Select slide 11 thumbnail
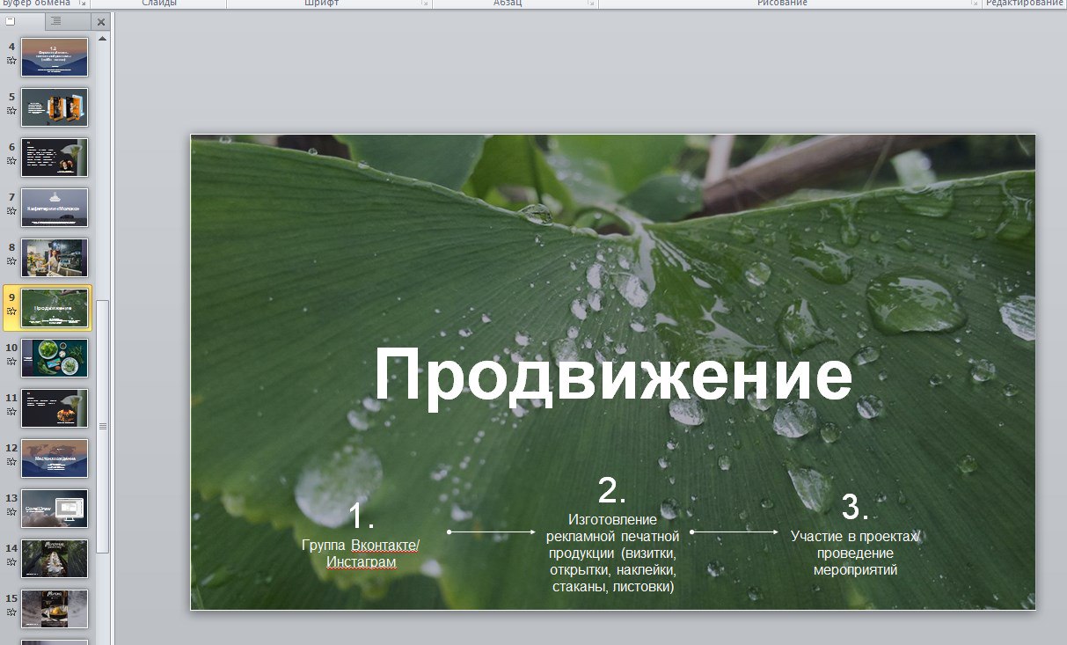This screenshot has width=1067, height=645. click(55, 408)
